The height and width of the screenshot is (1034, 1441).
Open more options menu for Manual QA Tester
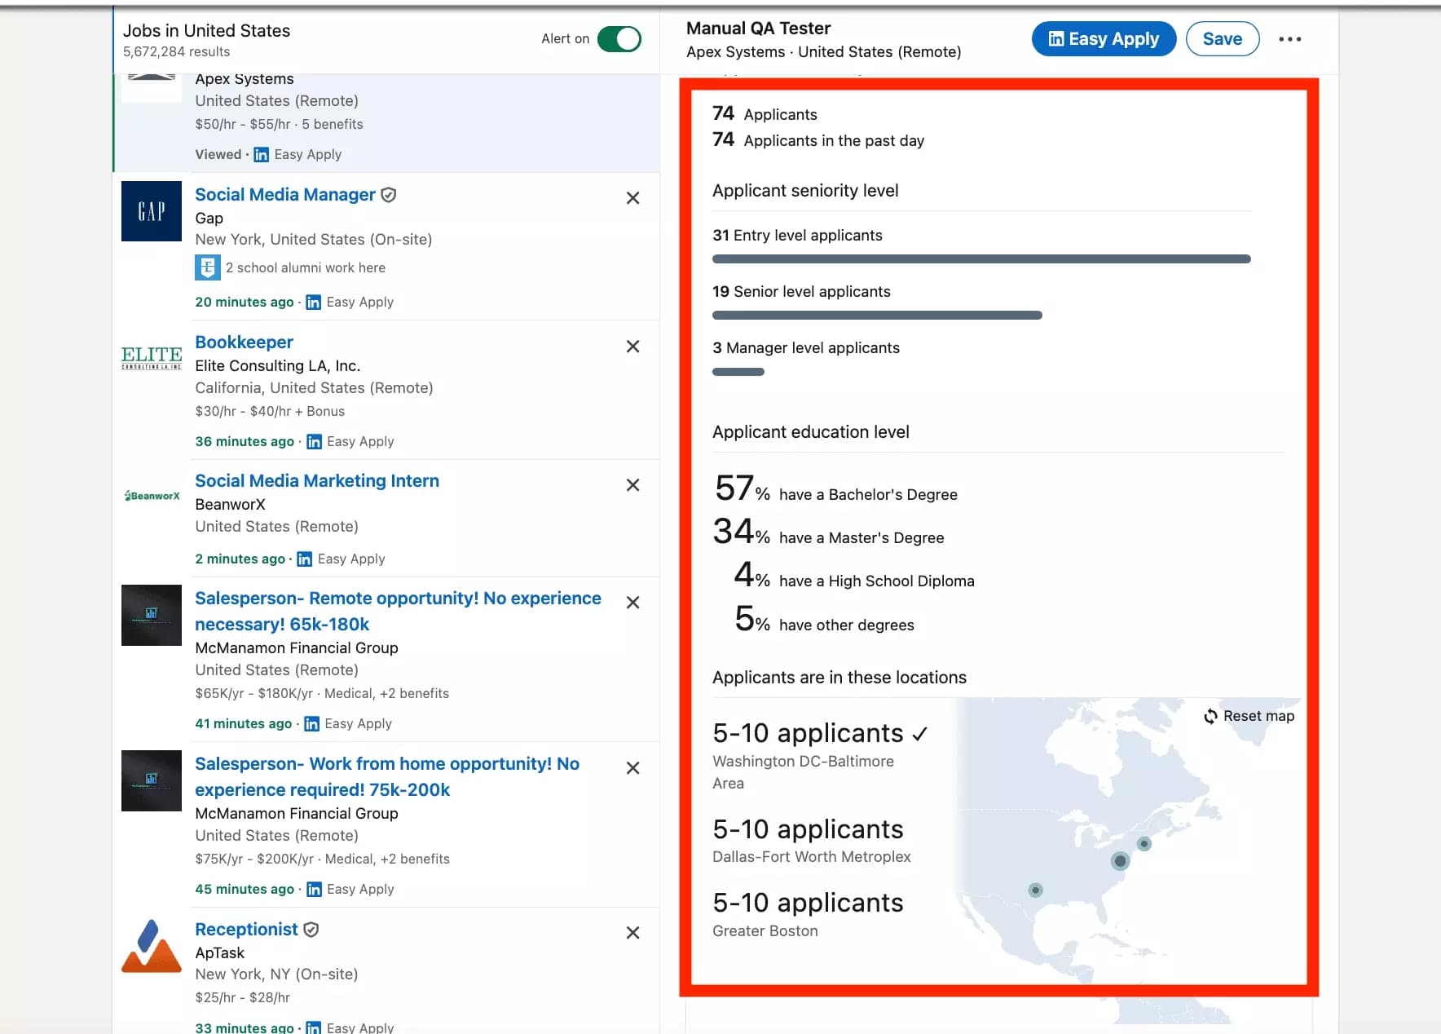coord(1290,38)
